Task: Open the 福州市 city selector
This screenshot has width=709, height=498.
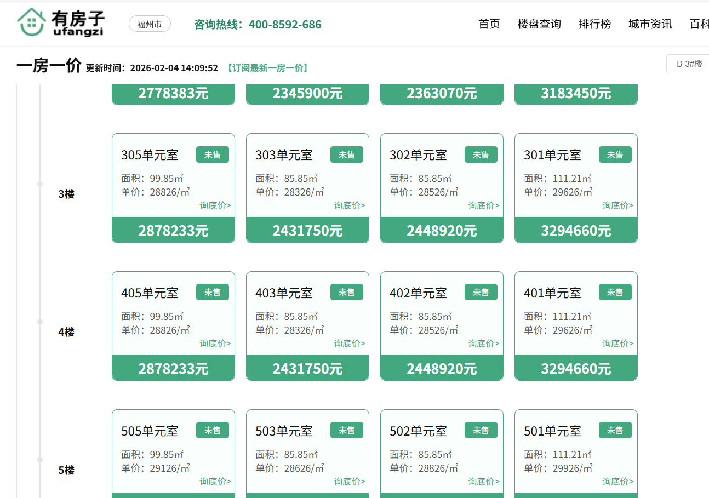Action: point(150,24)
